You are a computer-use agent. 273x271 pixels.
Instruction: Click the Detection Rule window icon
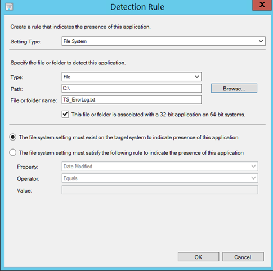(x=9, y=7)
